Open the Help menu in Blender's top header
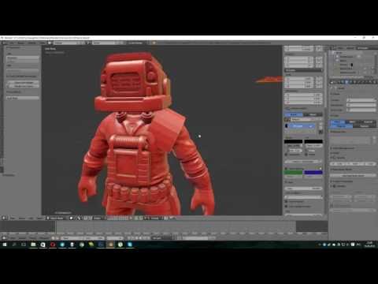This screenshot has width=378, height=284. pos(43,43)
